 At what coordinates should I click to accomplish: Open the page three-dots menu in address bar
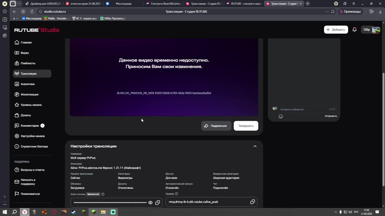click(x=327, y=11)
